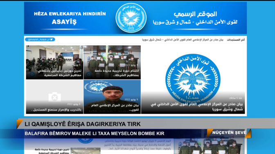
Task: Click headline 'بالتدريب والإصرار سنصنع المستحيل'
Action: click(x=56, y=110)
